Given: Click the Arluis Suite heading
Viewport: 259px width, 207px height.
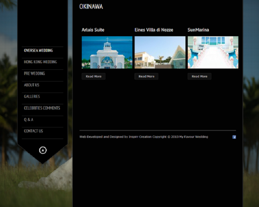Looking at the screenshot, I should pos(93,30).
